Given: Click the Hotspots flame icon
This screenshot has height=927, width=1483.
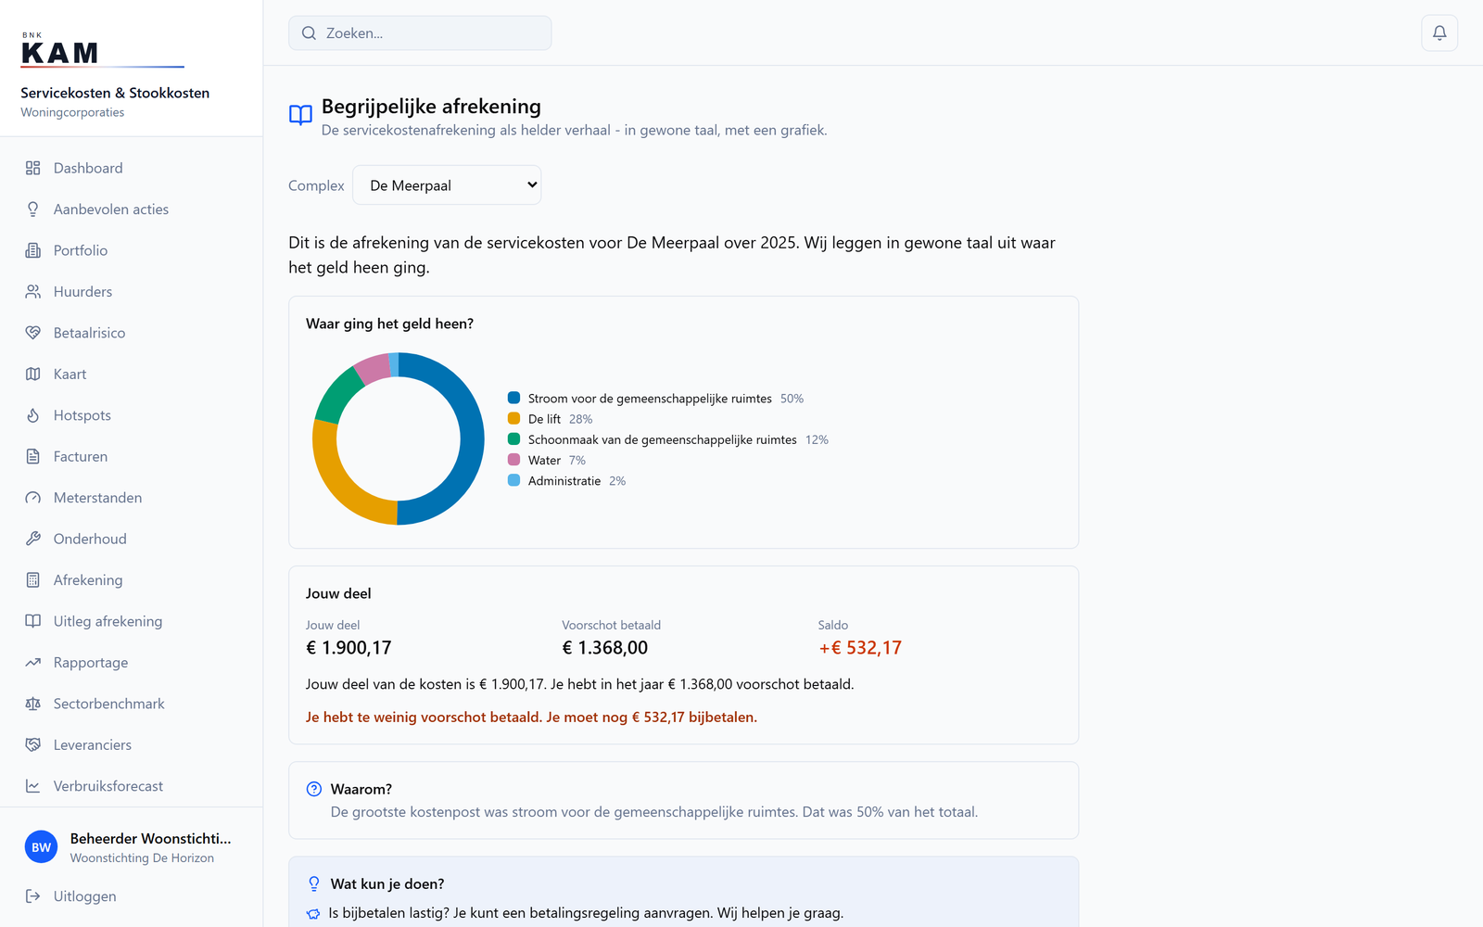Looking at the screenshot, I should click(33, 415).
